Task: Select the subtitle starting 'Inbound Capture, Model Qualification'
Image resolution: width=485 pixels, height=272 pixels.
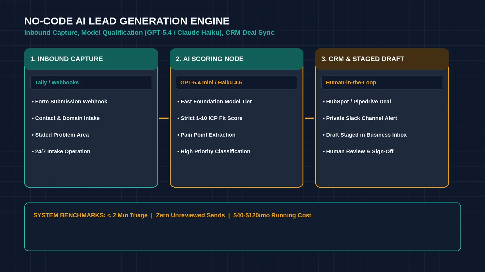Action: tap(149, 33)
